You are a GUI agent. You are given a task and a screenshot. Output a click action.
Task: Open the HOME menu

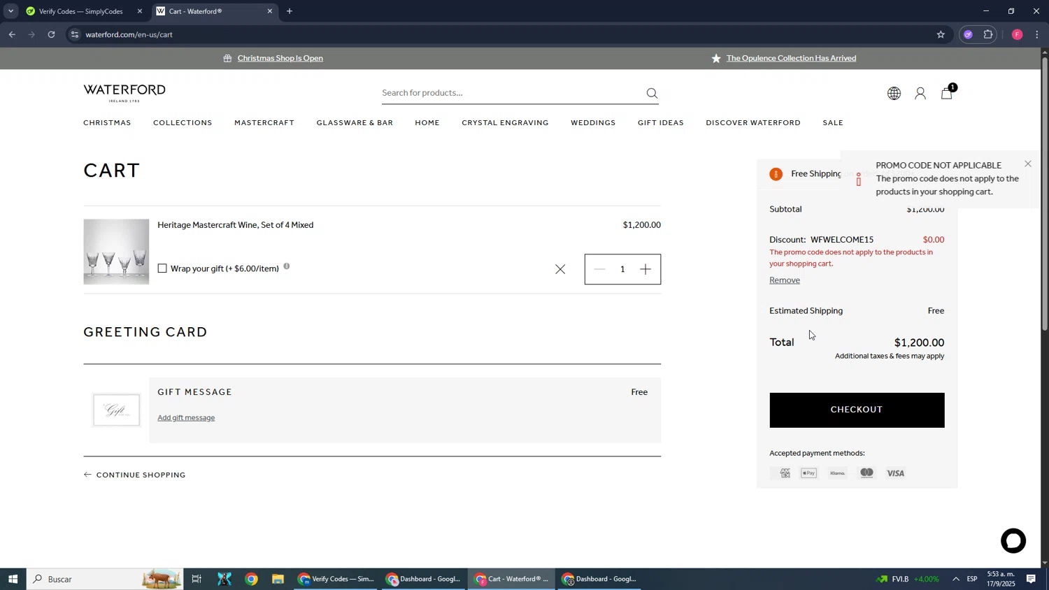tap(427, 123)
